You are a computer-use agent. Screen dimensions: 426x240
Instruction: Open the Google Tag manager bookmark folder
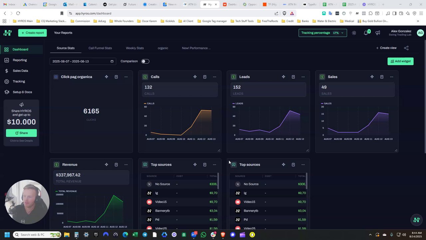(212, 21)
